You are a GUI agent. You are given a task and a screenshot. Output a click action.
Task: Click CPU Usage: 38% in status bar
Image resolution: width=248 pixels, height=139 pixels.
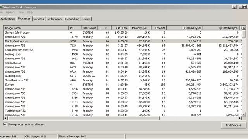(36, 136)
